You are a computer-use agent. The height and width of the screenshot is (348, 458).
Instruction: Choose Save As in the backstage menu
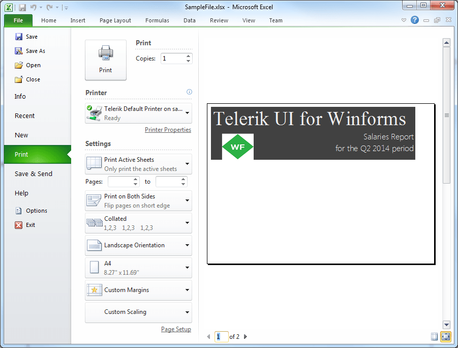(x=30, y=51)
